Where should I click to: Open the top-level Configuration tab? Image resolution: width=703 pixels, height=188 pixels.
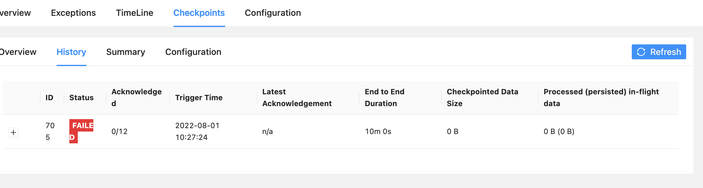[x=273, y=13]
